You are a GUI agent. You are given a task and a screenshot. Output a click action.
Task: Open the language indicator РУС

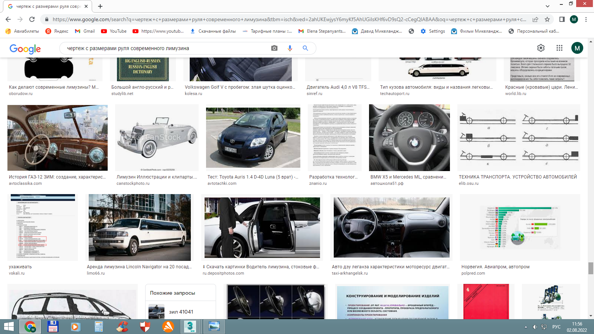[556, 327]
